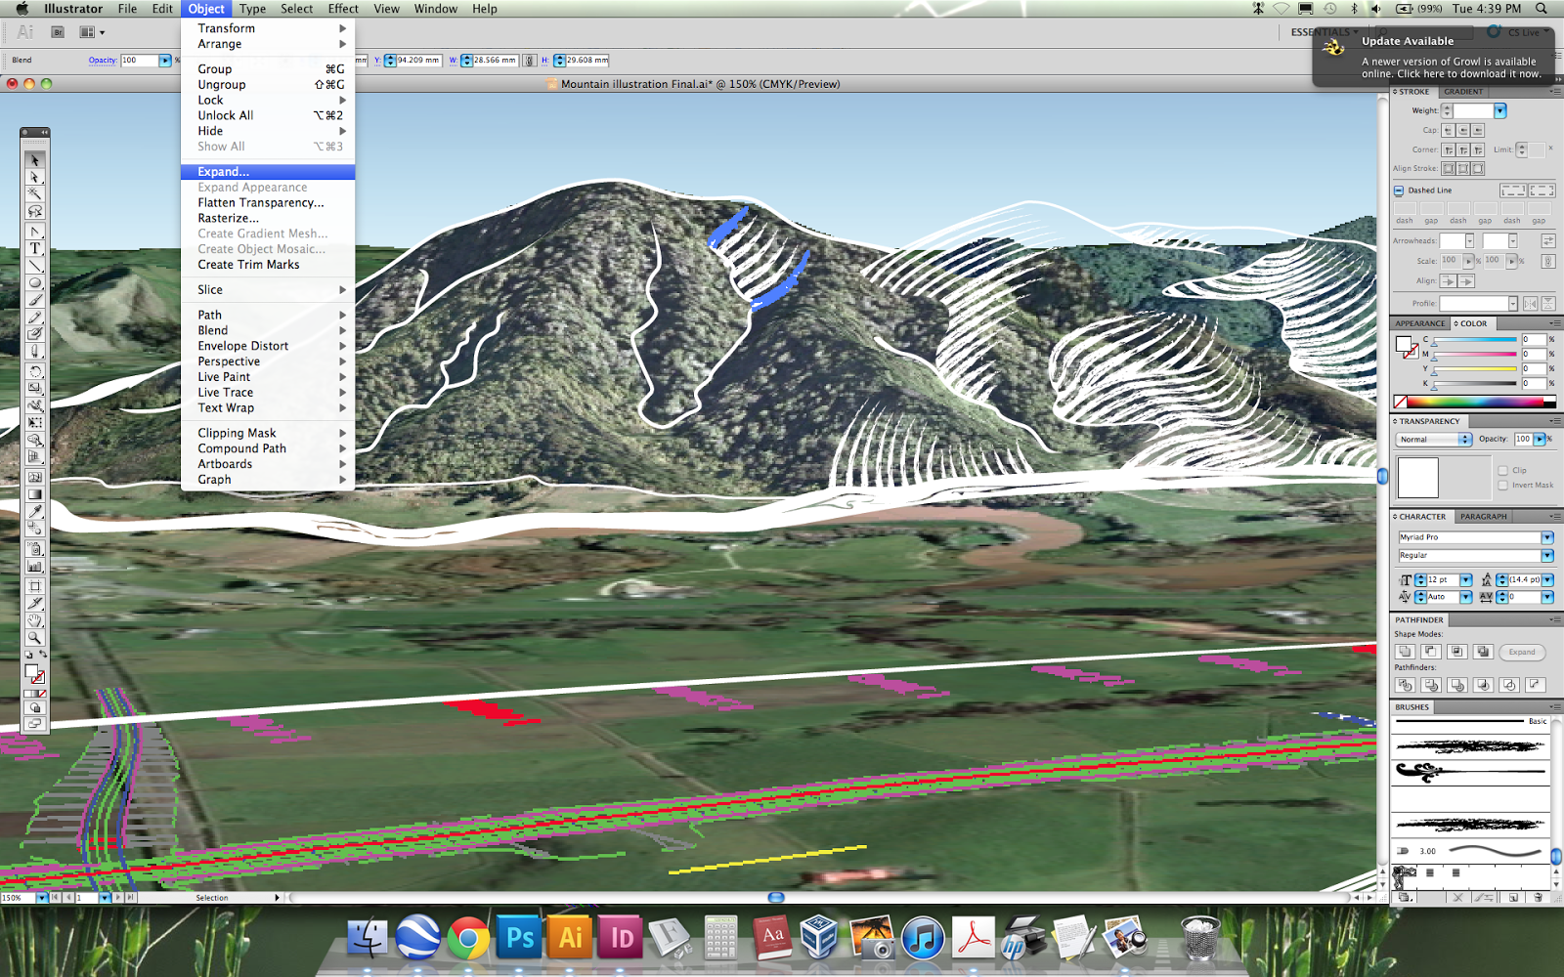Image resolution: width=1564 pixels, height=977 pixels.
Task: Select Flatten Transparency... menu item
Action: [268, 203]
